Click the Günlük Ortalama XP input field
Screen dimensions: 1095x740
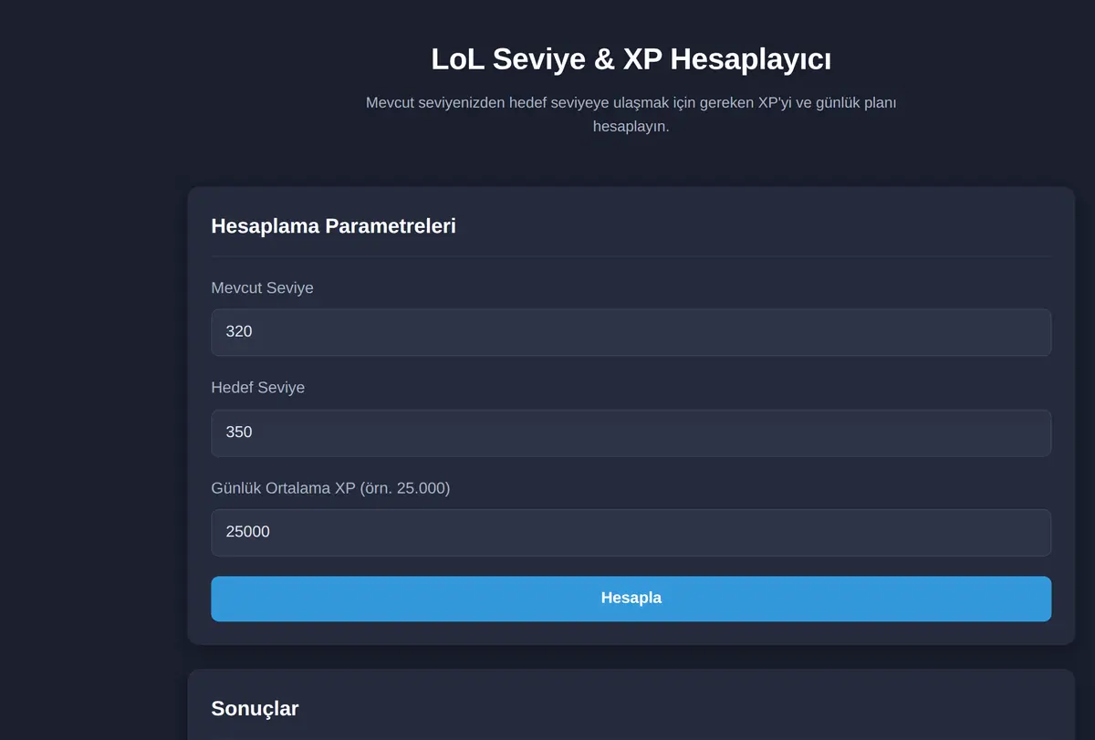631,533
